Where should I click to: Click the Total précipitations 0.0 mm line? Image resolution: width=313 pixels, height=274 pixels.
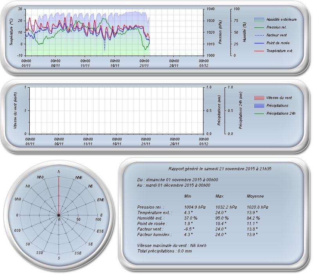pyautogui.click(x=164, y=251)
